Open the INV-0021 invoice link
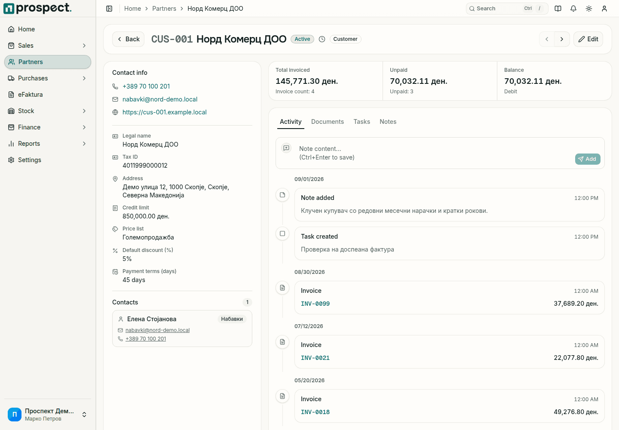Viewport: 619px width, 430px height. (315, 358)
